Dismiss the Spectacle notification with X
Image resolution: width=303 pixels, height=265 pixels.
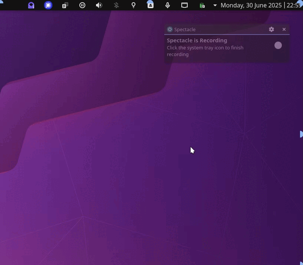284,29
